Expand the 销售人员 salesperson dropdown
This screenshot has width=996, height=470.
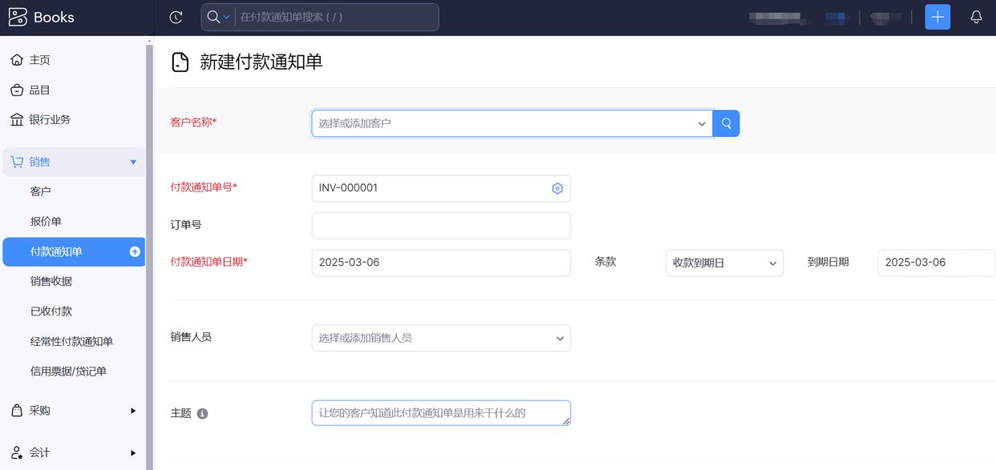tap(441, 338)
